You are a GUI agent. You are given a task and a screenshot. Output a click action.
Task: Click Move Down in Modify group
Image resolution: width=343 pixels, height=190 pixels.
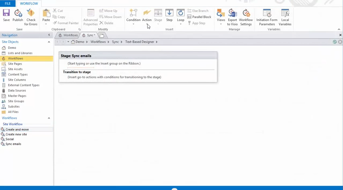(x=111, y=17)
